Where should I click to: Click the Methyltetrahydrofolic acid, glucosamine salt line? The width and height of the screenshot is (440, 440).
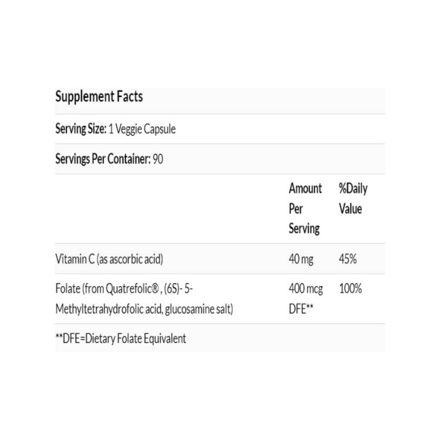pyautogui.click(x=144, y=309)
